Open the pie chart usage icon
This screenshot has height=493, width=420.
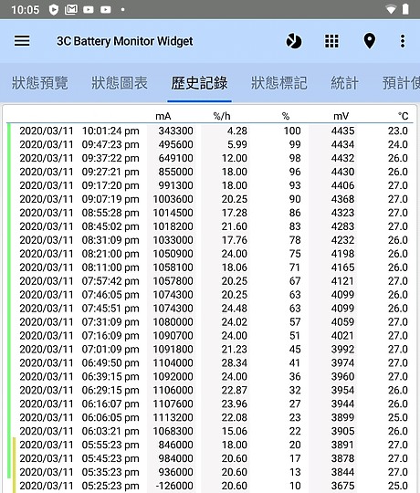coord(294,41)
